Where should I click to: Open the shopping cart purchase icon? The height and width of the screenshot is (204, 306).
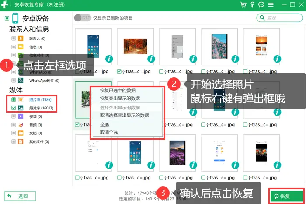click(243, 4)
